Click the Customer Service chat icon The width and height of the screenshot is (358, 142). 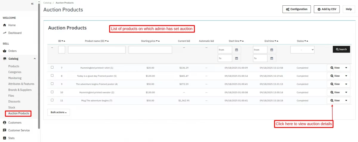point(4,130)
